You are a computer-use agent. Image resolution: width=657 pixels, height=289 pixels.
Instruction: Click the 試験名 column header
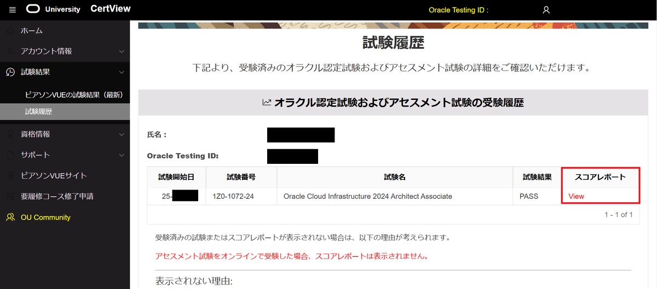pyautogui.click(x=395, y=177)
